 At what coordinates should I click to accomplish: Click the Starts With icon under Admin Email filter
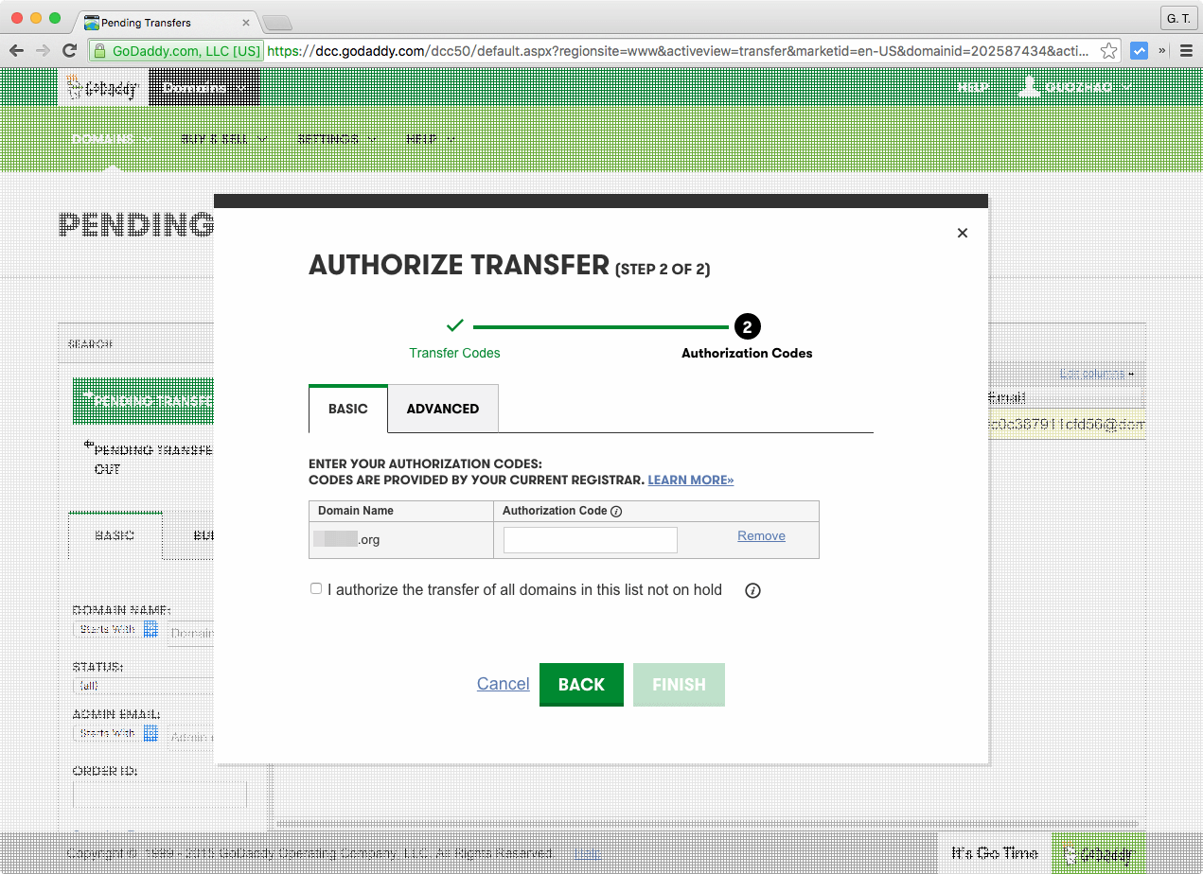click(x=150, y=732)
